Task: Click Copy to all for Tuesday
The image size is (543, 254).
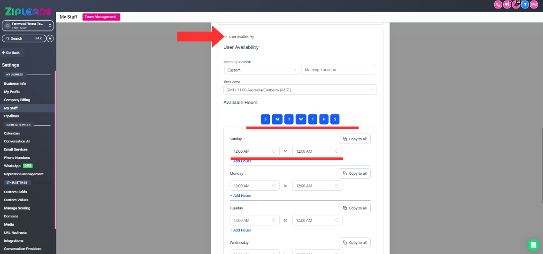Action: 355,208
